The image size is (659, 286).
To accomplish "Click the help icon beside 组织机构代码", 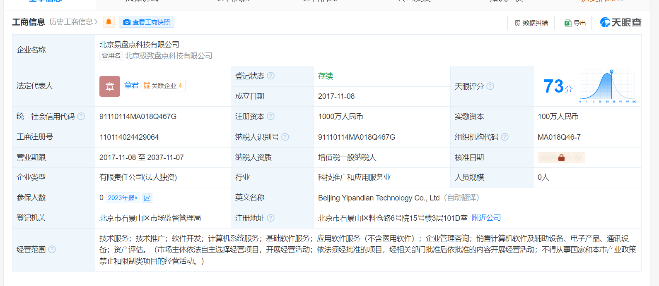I will click(505, 137).
